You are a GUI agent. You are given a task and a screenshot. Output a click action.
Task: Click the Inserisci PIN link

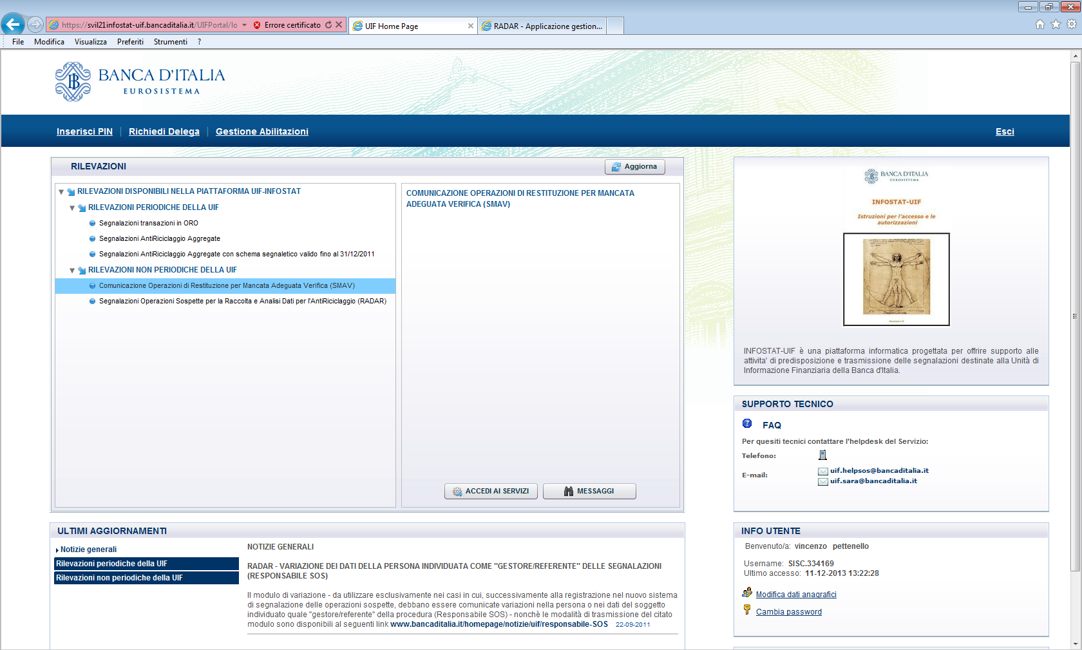84,131
